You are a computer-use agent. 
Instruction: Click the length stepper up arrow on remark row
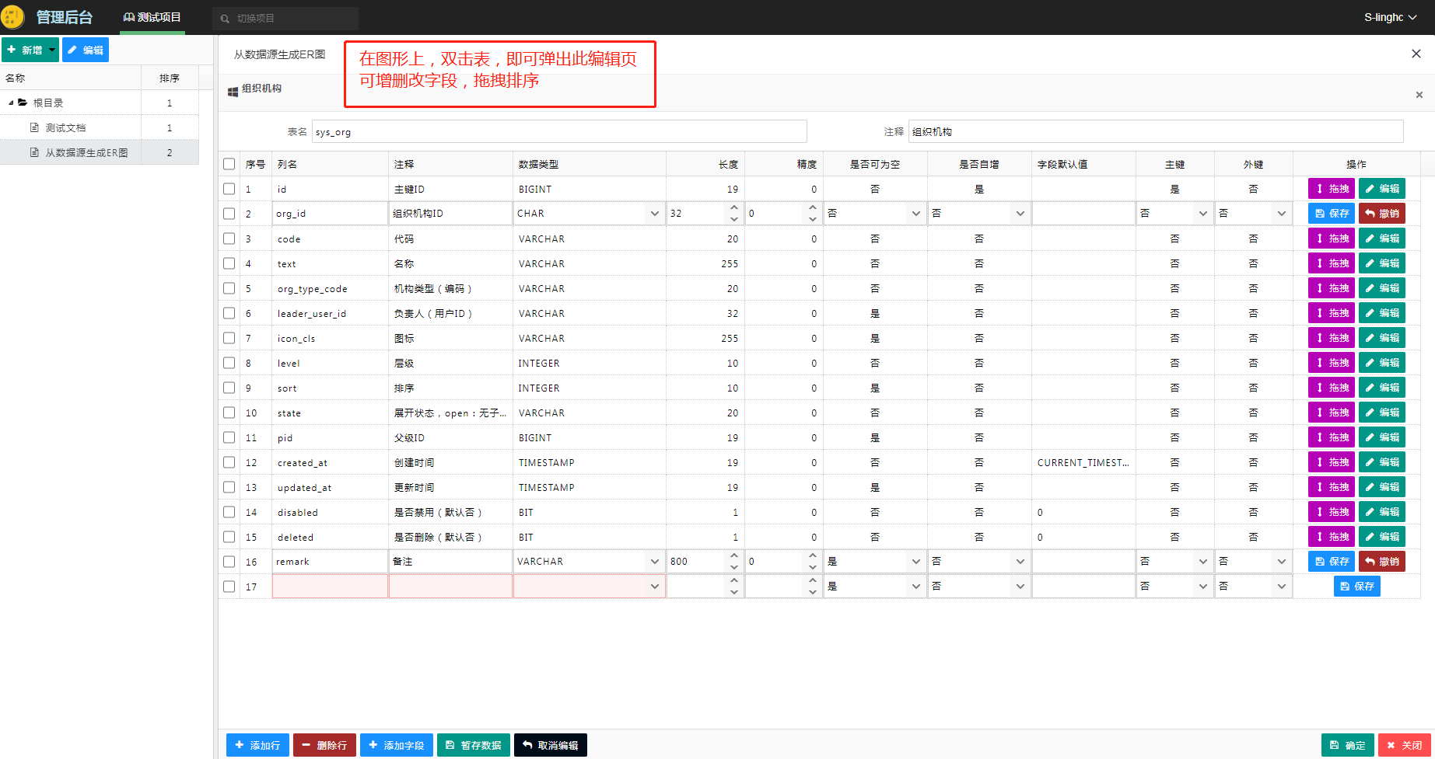(733, 556)
